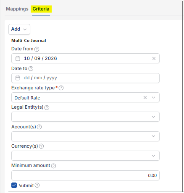Click the help icon next to Date to

click(x=31, y=68)
